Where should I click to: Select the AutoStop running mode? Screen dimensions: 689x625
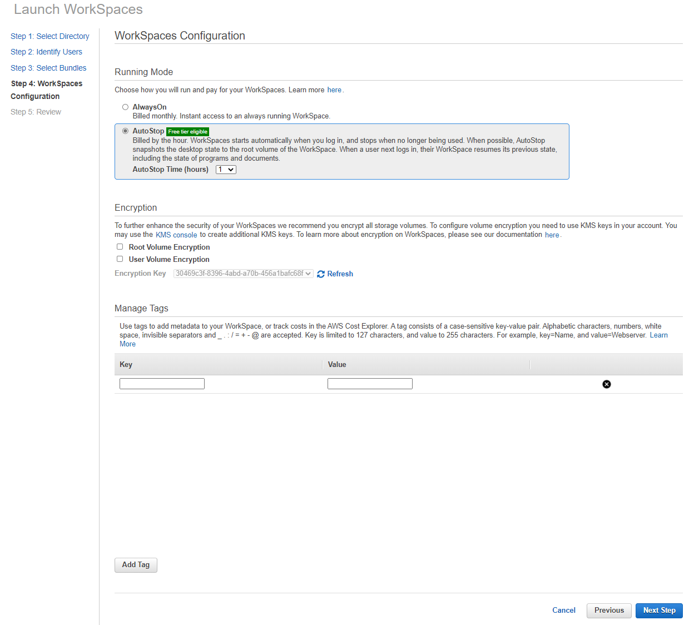(126, 131)
